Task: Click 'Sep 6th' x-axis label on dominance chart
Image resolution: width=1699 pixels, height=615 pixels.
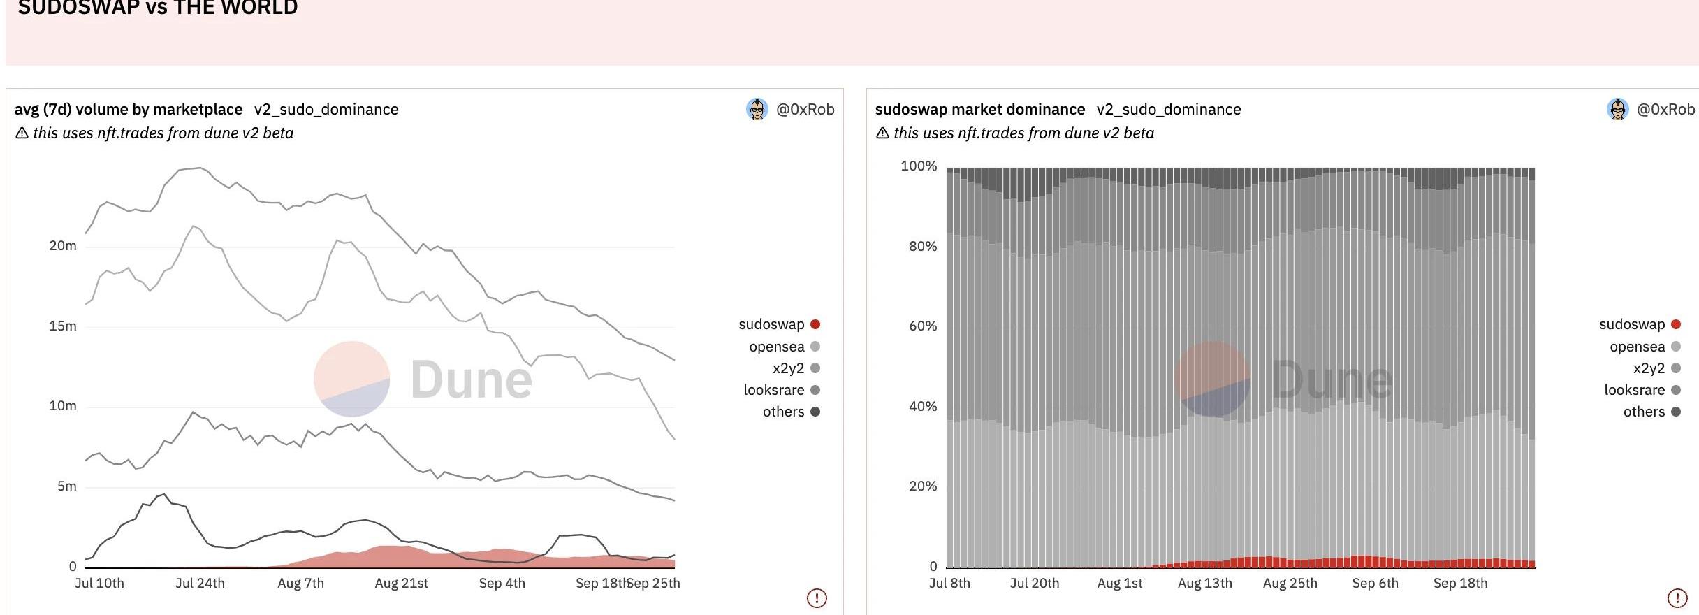Action: click(x=1375, y=583)
